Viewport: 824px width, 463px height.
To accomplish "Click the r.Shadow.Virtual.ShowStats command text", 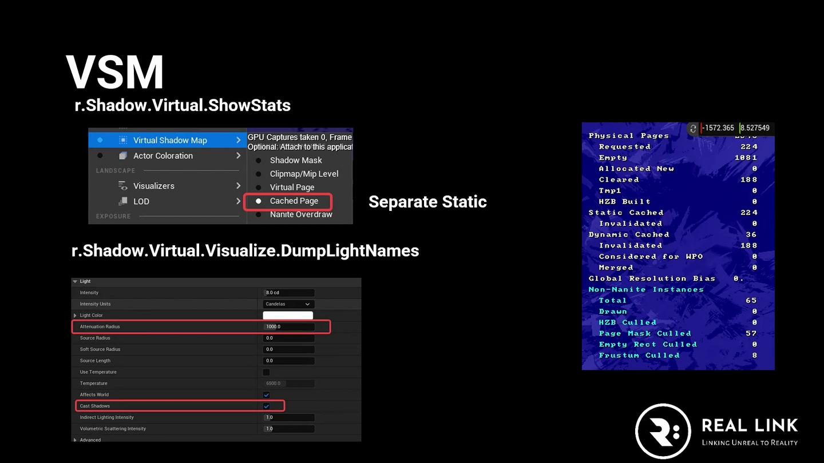I will coord(183,106).
